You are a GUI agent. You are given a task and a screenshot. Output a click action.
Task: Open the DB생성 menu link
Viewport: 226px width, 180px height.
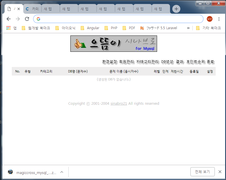(x=167, y=62)
